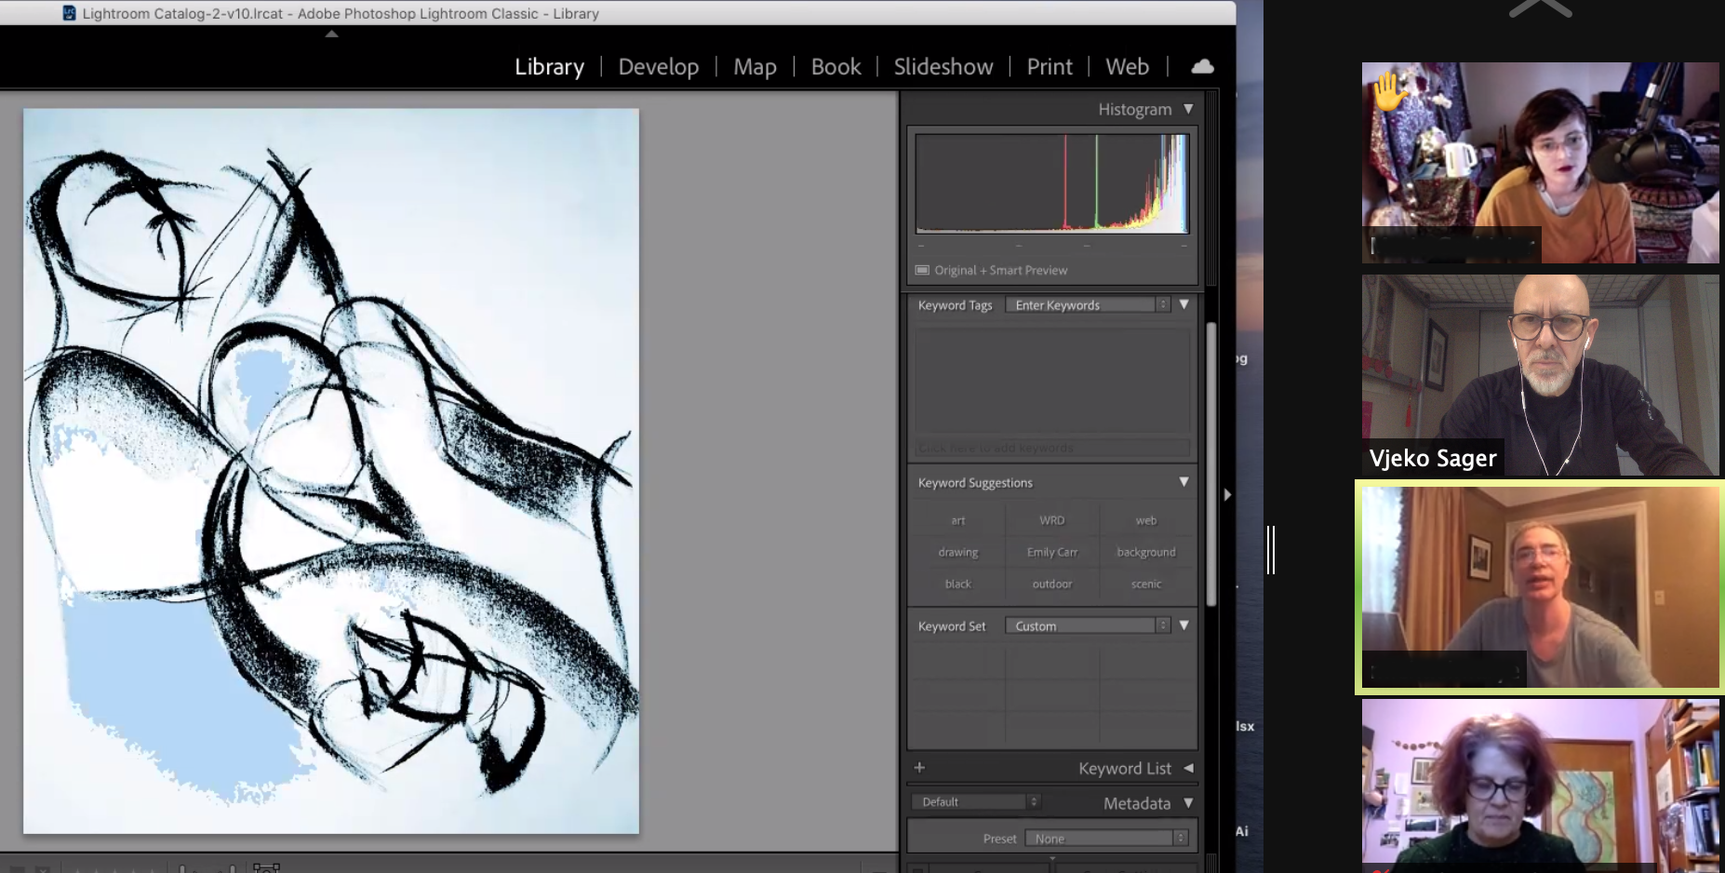Open the Enter Keywords dropdown
Image resolution: width=1725 pixels, height=873 pixels.
pos(1087,305)
